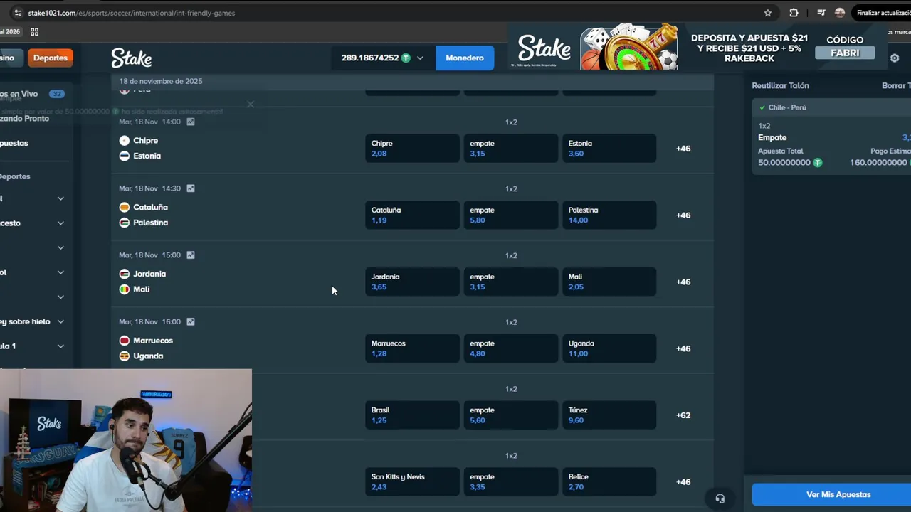
Task: Open the browser extensions puzzle icon
Action: (794, 13)
